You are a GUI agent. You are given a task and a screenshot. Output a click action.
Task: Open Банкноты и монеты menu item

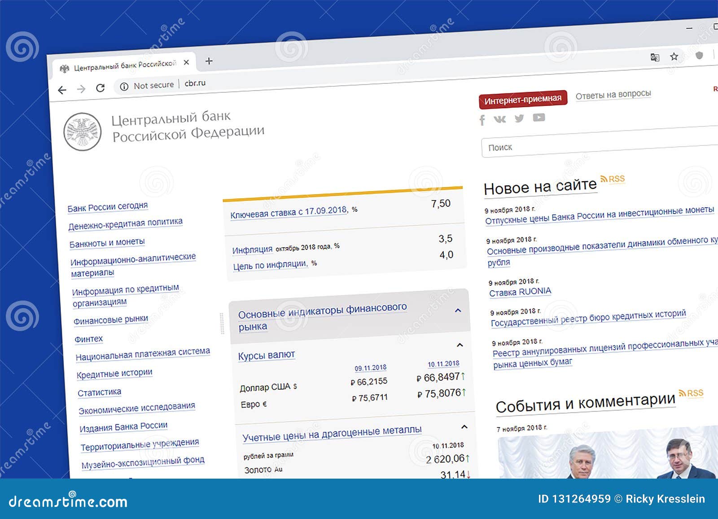point(107,243)
